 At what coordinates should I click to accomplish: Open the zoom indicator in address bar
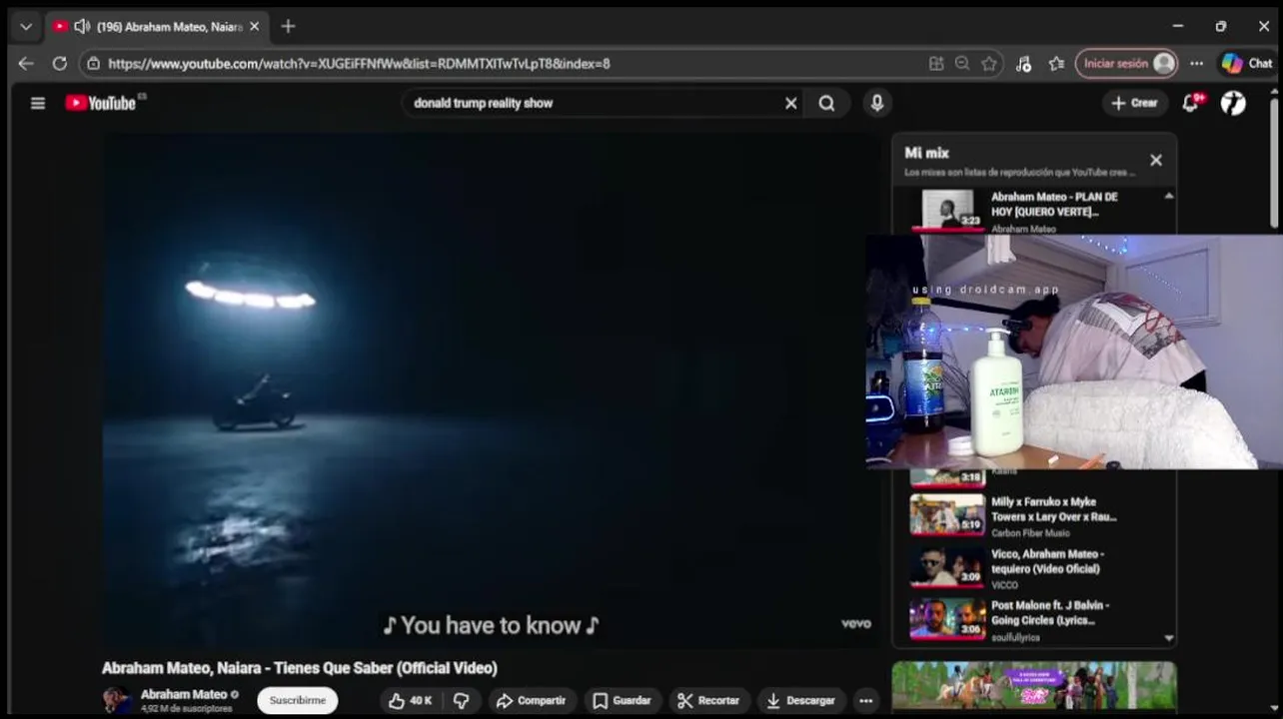pyautogui.click(x=962, y=63)
